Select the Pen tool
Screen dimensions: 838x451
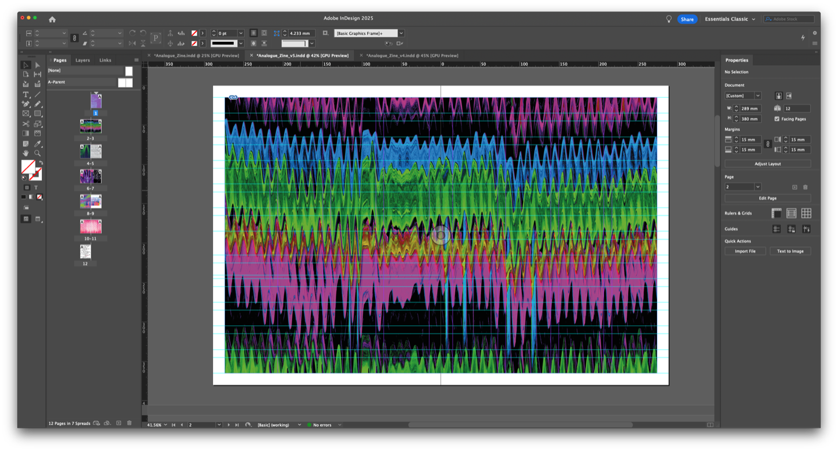click(26, 104)
